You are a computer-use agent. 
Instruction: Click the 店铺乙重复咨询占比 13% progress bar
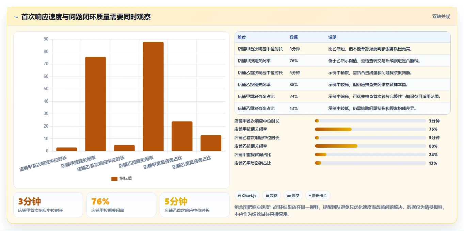click(x=370, y=163)
